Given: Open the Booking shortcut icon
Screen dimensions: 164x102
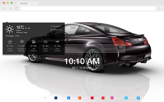Looking at the screenshot, I should pyautogui.click(x=56, y=98).
